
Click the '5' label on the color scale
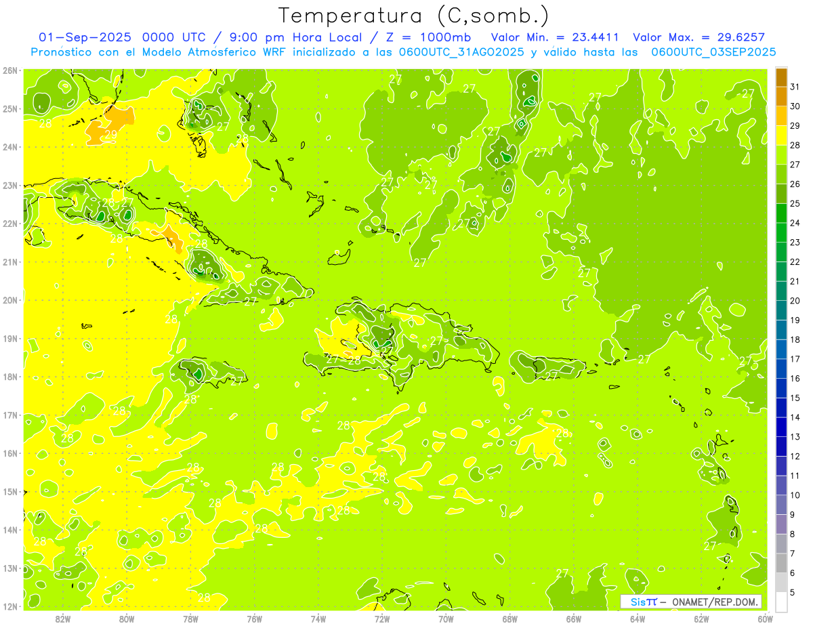point(793,592)
